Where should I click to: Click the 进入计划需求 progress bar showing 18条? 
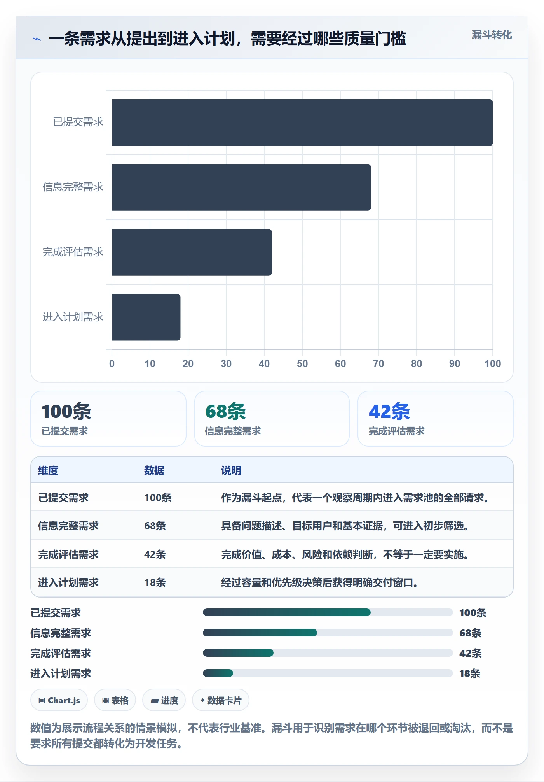click(x=328, y=673)
